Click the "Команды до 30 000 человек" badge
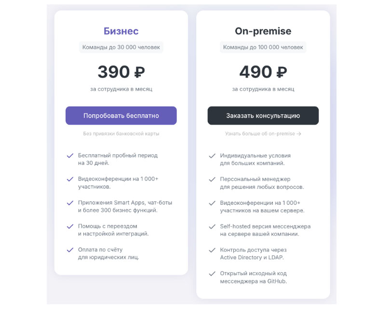The width and height of the screenshot is (377, 320). coord(121,47)
